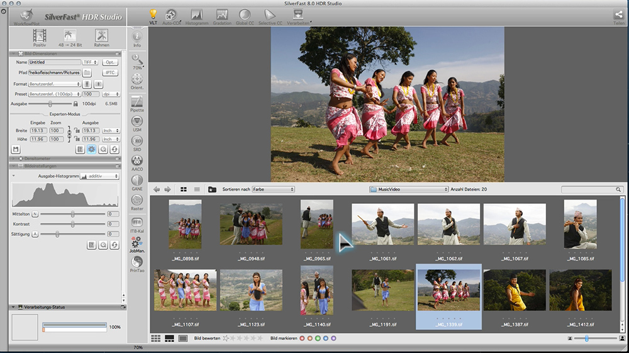Select the _MG_1123.tif thumbnail
This screenshot has width=629, height=353.
251,291
